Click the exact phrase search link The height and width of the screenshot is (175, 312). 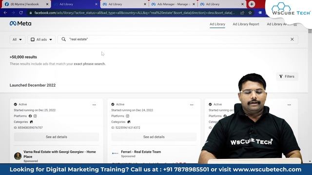(x=89, y=64)
